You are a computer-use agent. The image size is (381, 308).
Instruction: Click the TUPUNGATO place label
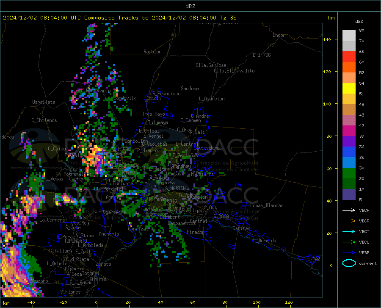coord(76,241)
